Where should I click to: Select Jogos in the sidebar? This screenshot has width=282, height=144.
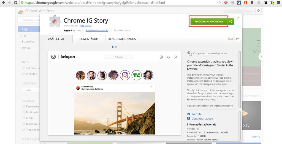pyautogui.click(x=25, y=35)
